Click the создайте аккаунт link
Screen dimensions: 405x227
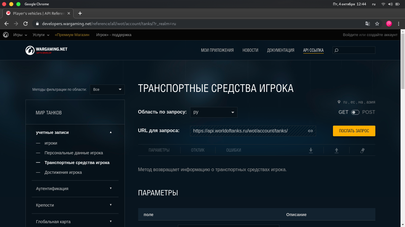coord(382,35)
